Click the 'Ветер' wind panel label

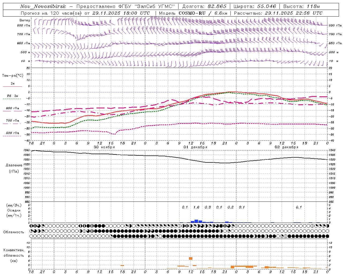coord(25,20)
